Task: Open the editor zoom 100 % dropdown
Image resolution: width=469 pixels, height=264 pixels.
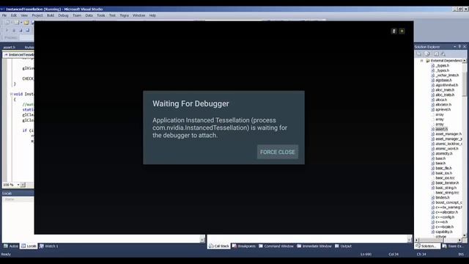Action: pyautogui.click(x=18, y=185)
